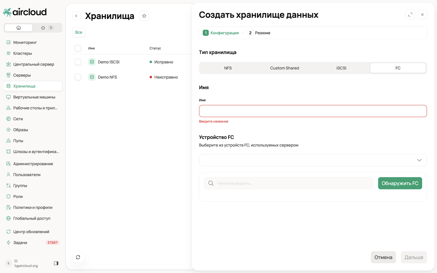
Task: Open the Устройство FC dropdown
Action: click(313, 160)
